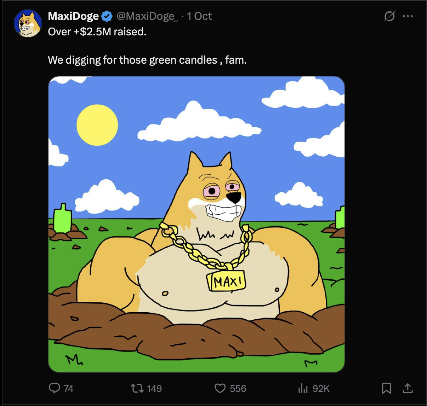Open the MaxiDoge profile avatar

[28, 23]
